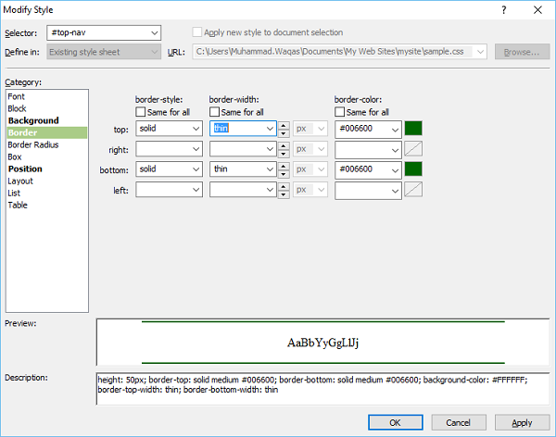Click the top border green color swatch
This screenshot has height=437, width=556.
point(413,129)
